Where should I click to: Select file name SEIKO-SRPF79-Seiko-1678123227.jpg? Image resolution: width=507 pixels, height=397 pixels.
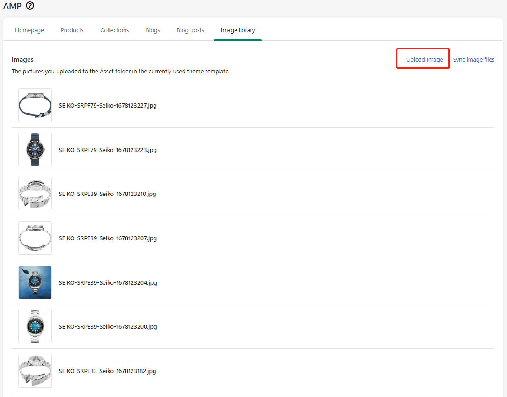click(x=108, y=105)
